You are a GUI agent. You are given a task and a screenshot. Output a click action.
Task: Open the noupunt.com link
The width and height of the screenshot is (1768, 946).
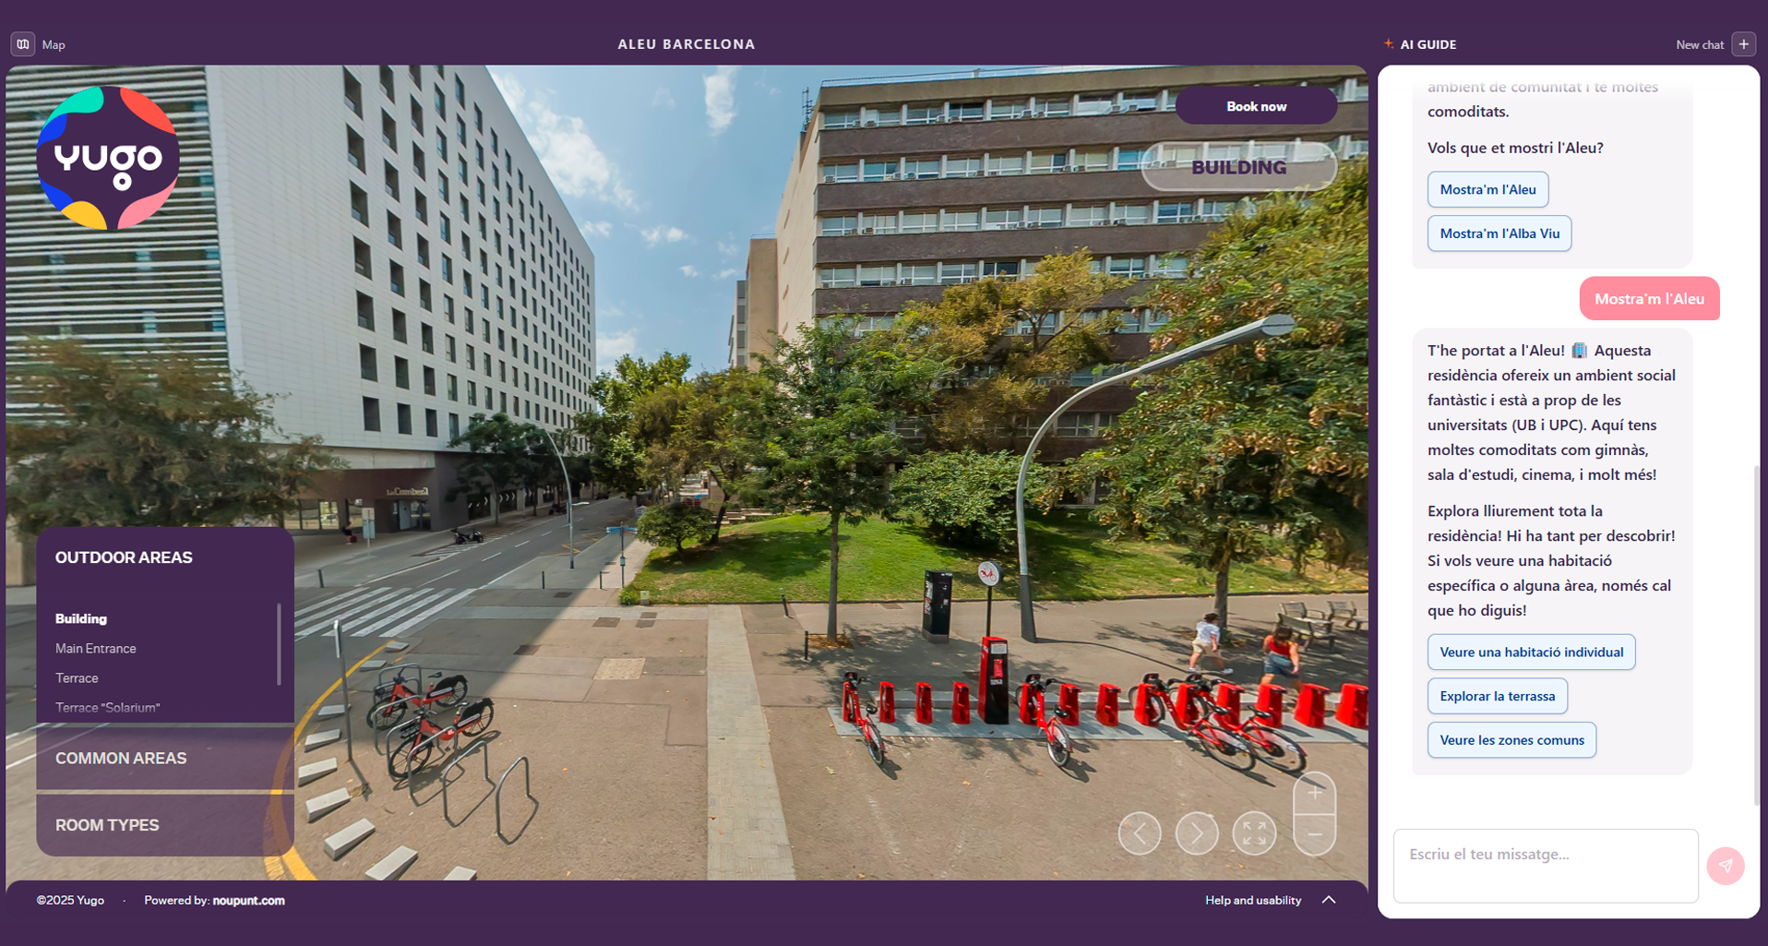pyautogui.click(x=247, y=900)
